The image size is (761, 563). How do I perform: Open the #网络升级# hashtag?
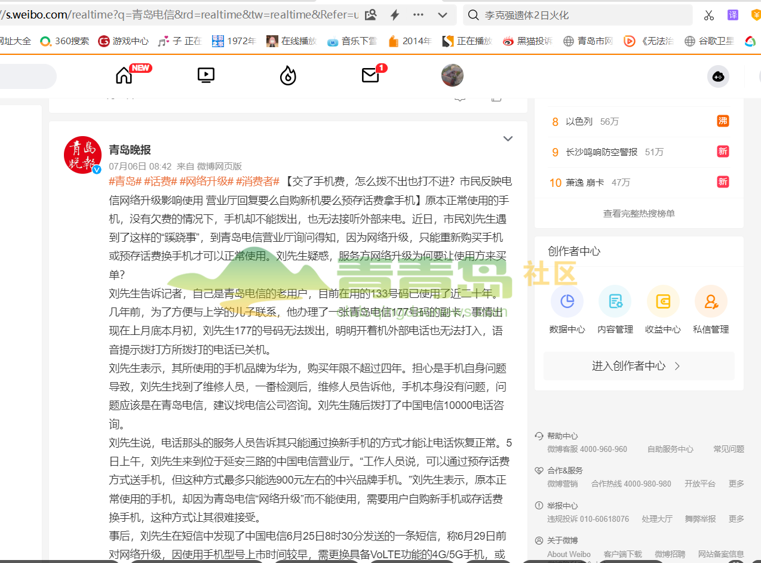click(206, 181)
